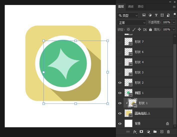Add layer mask button

point(141,132)
